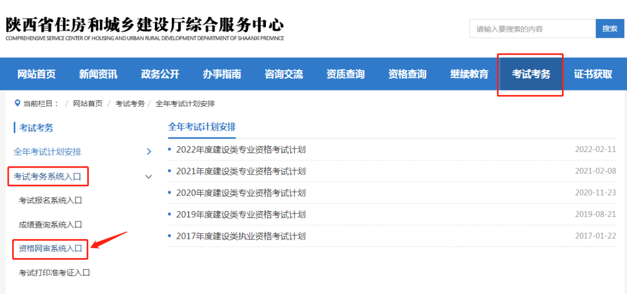Open 考试打印准考证入口 sidebar link

click(55, 273)
